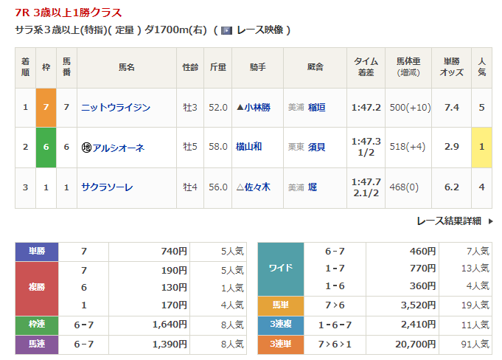Viewport: 502px width, 360px height.
Task: Open trainer 堀's page
Action: pos(312,187)
